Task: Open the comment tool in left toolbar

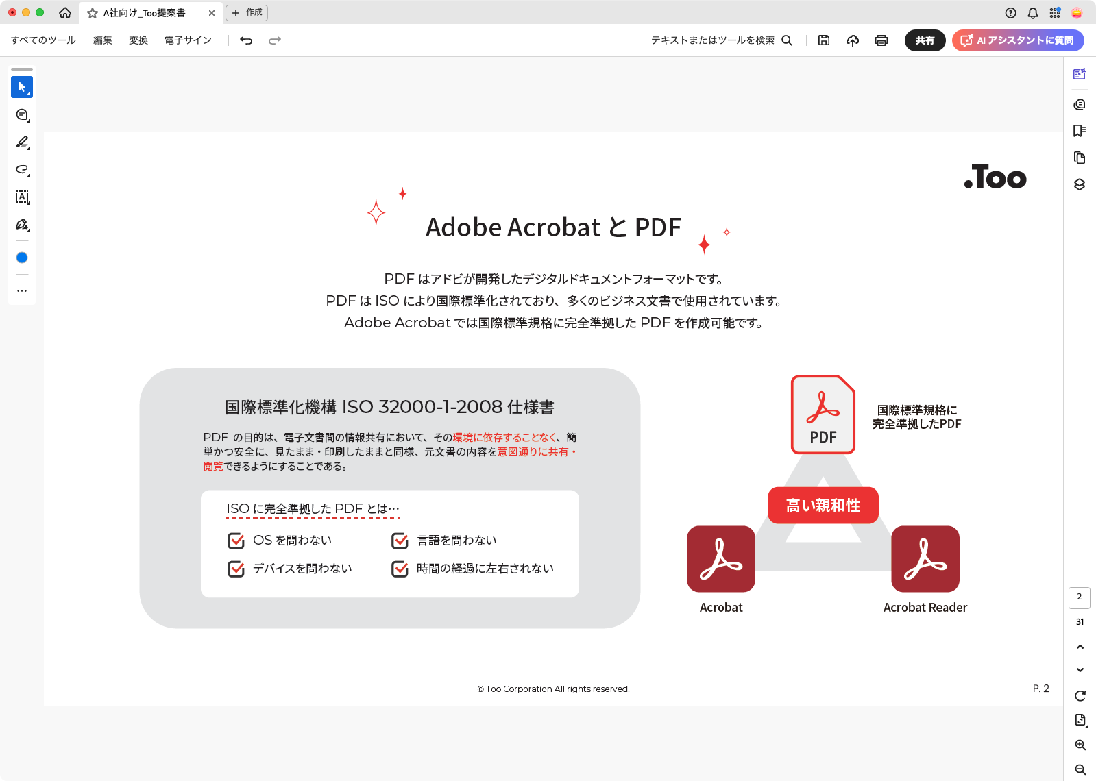Action: pyautogui.click(x=22, y=115)
